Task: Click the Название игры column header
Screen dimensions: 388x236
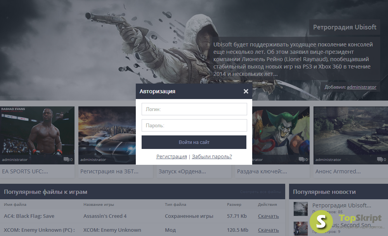Action: coord(99,204)
